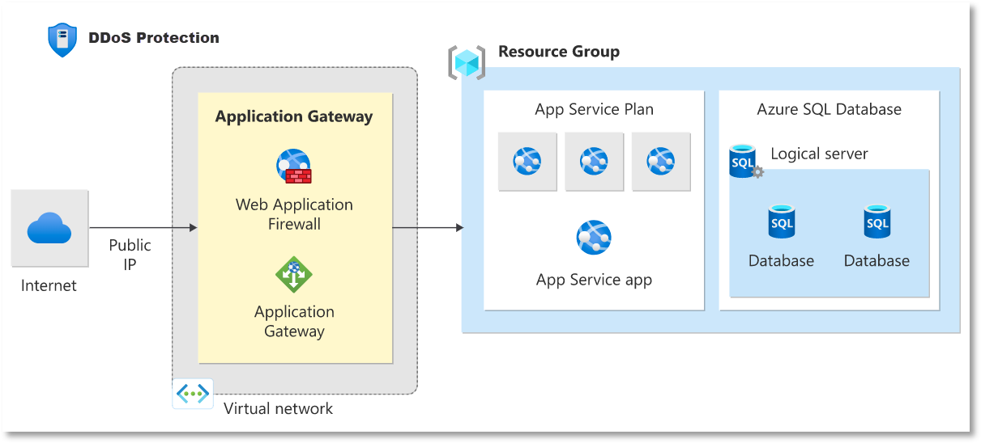Image resolution: width=981 pixels, height=443 pixels.
Task: Click the Web Application Firewall label
Action: (294, 214)
